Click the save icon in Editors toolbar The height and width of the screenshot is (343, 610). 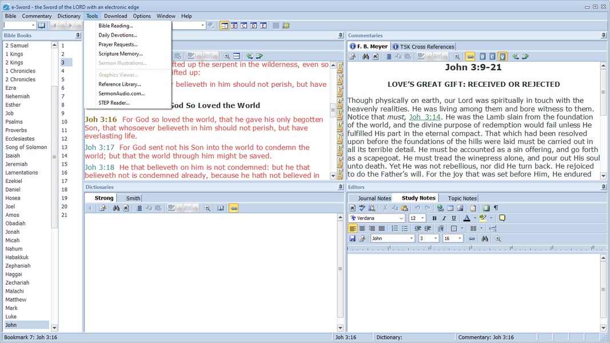(x=352, y=238)
